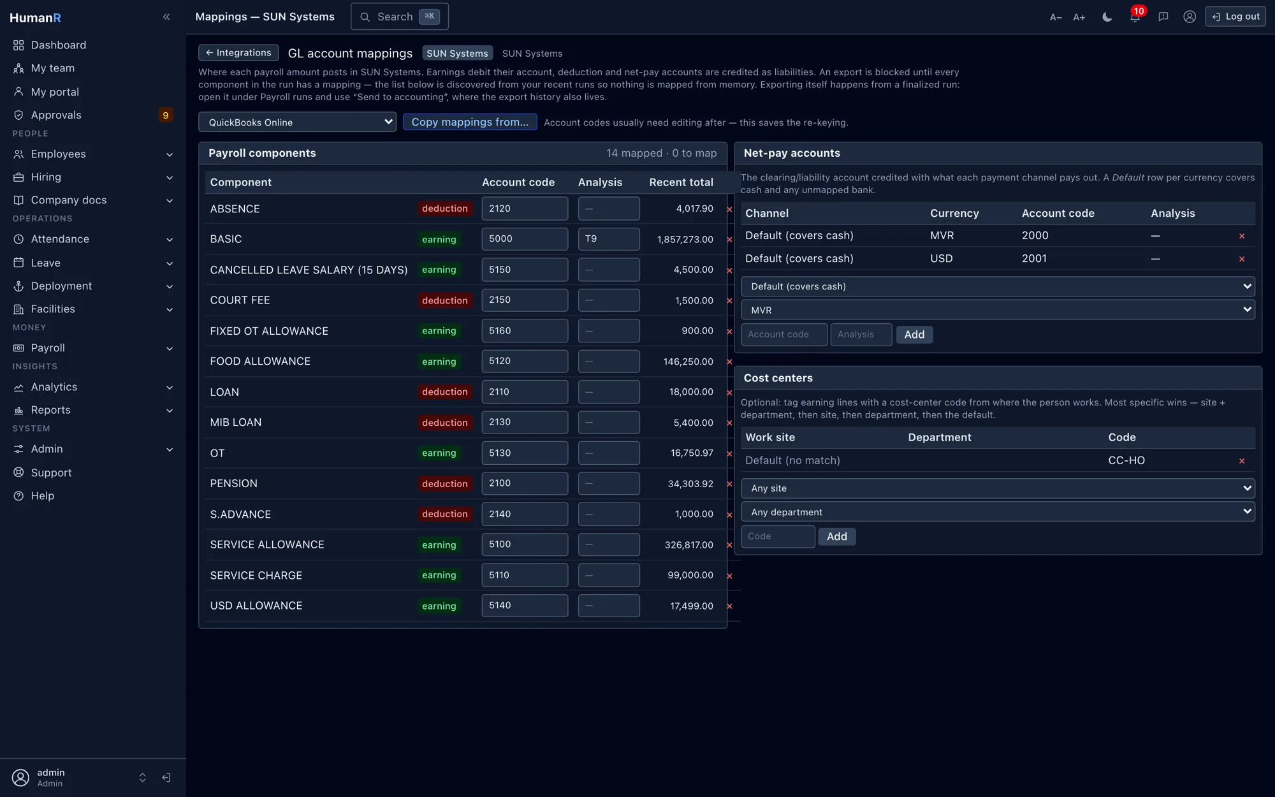Remove the USD ALLOWANCE mapping red x
The image size is (1275, 797).
tap(729, 606)
